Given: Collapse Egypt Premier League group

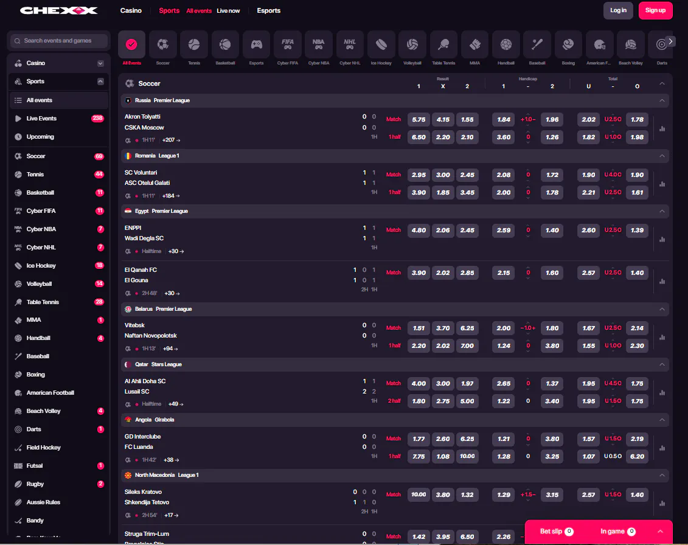Looking at the screenshot, I should point(662,211).
